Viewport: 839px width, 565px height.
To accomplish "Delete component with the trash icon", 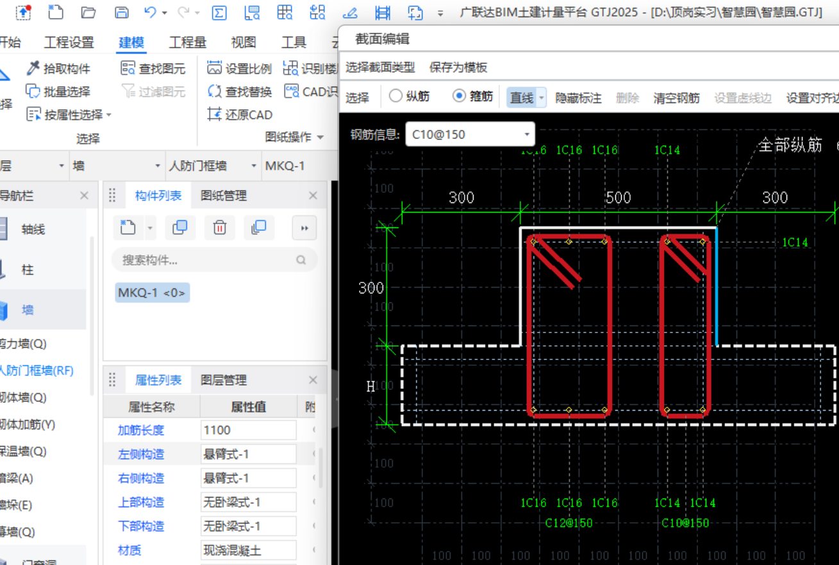I will click(220, 227).
